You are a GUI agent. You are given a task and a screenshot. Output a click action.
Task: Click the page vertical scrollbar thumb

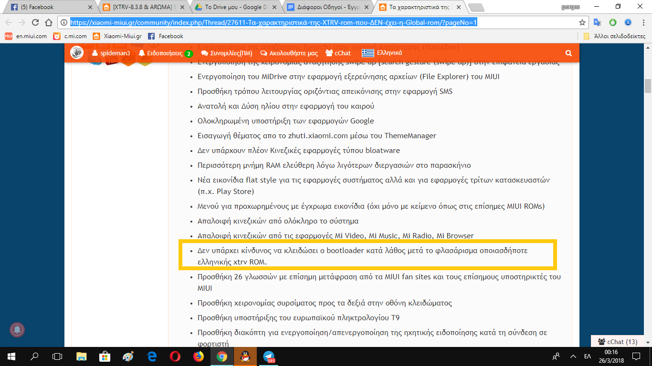[648, 86]
